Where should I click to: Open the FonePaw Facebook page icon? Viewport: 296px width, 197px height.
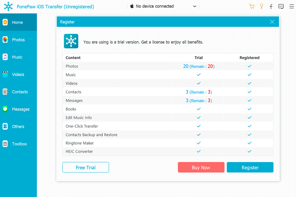[x=271, y=6]
